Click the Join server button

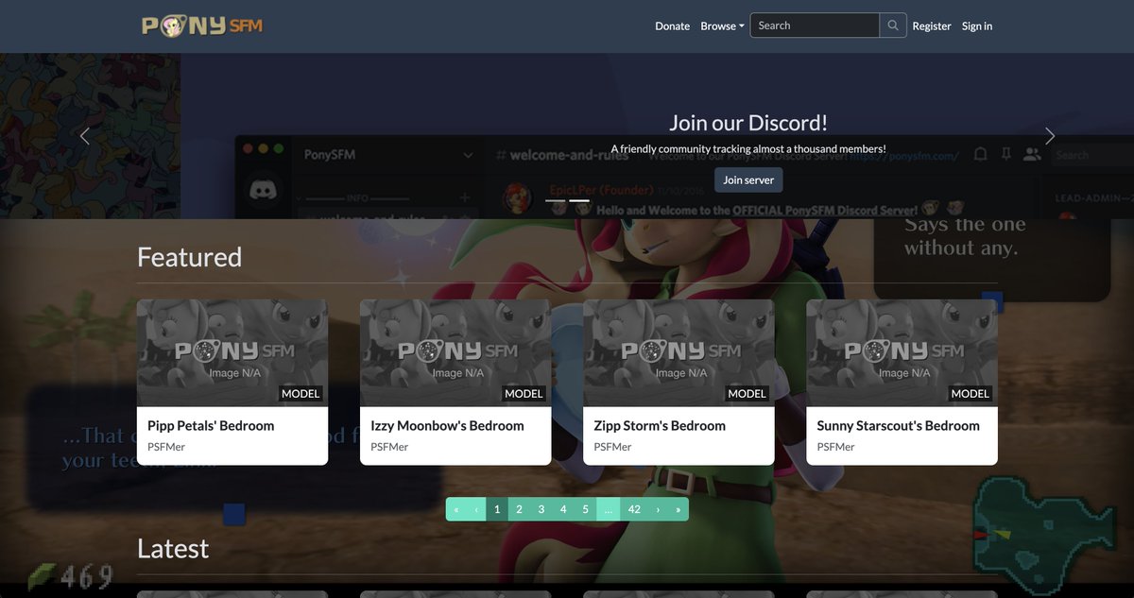748,179
